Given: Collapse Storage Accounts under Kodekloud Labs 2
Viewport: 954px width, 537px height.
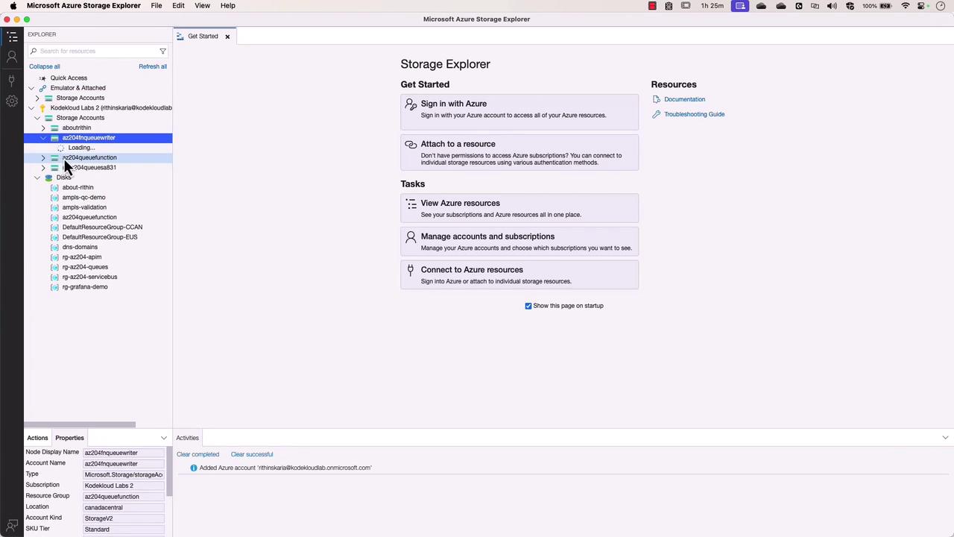Looking at the screenshot, I should (37, 118).
